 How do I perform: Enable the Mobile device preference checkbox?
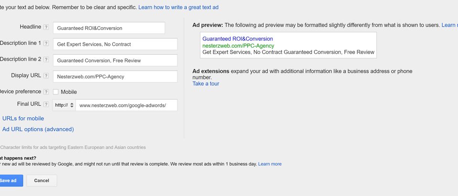[55, 92]
